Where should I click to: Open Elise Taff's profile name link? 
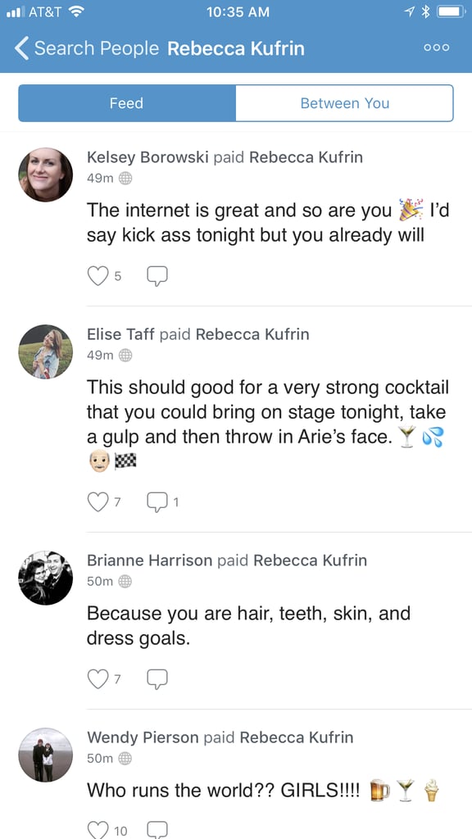[121, 334]
